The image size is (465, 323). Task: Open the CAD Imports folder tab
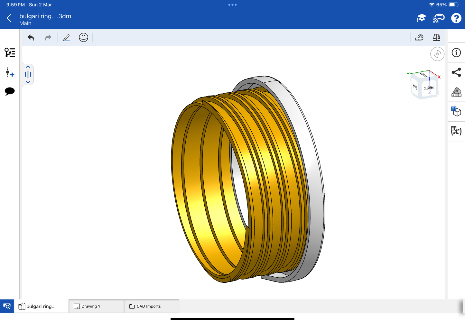coord(152,306)
